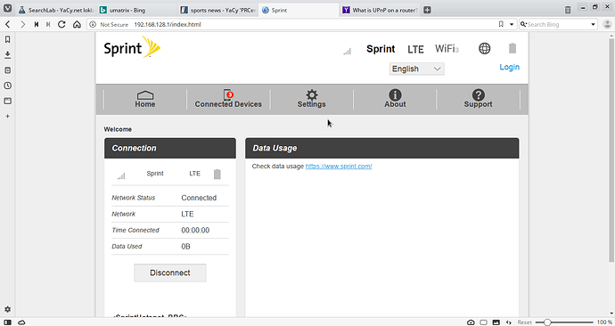Open Downloads panel in sidebar
615x326 pixels.
click(7, 55)
